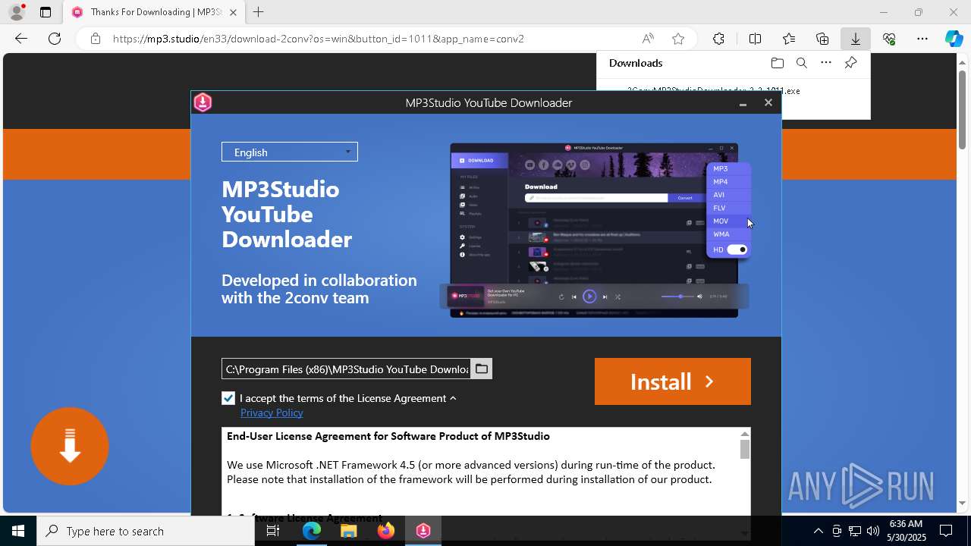Open Microsoft Edge from taskbar
The image size is (971, 546).
(312, 531)
